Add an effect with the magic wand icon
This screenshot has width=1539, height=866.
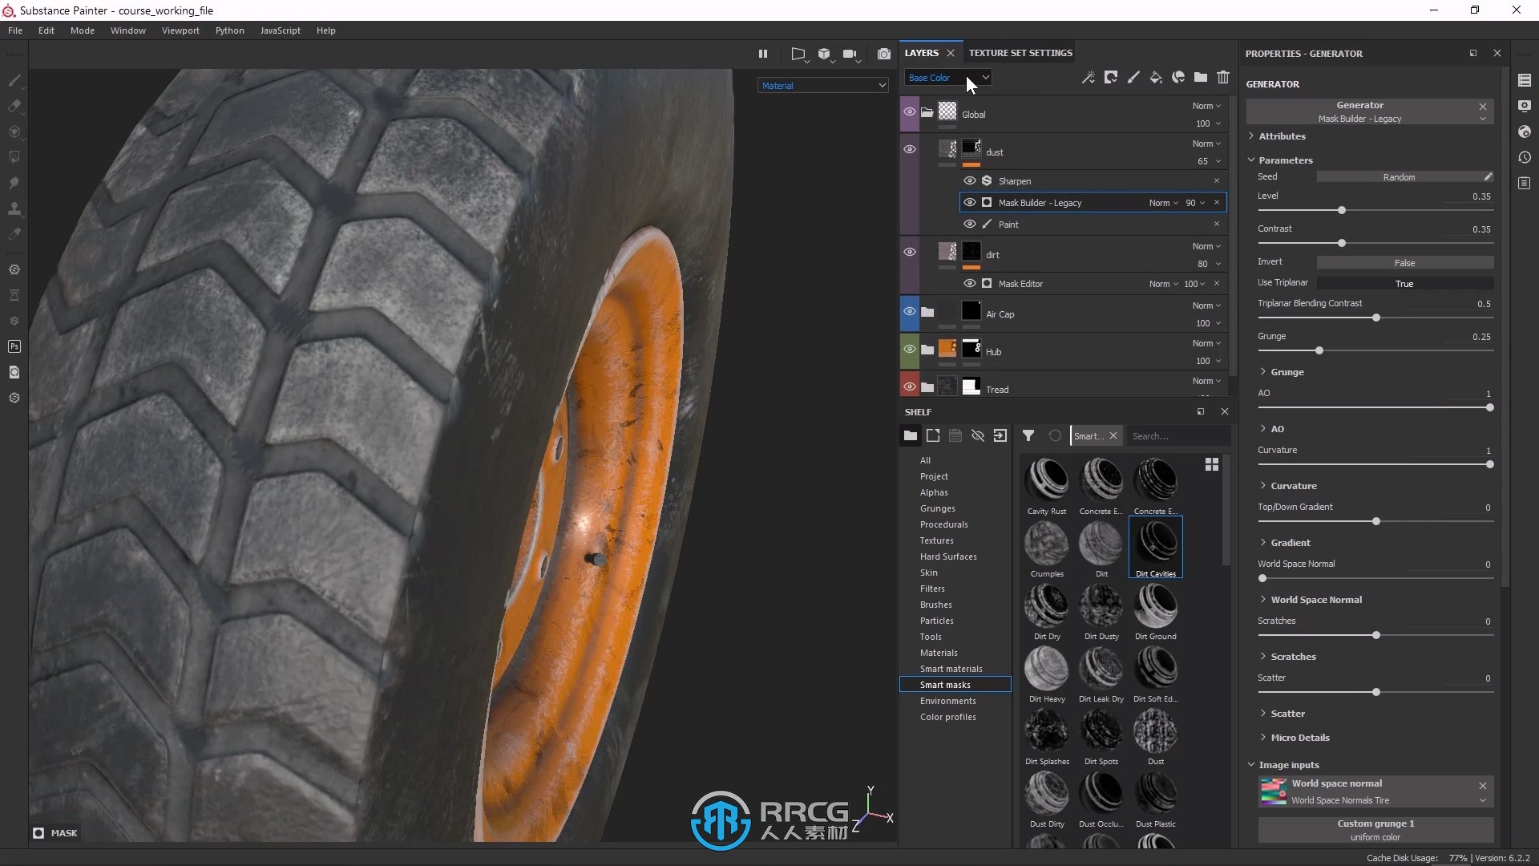pos(1089,78)
